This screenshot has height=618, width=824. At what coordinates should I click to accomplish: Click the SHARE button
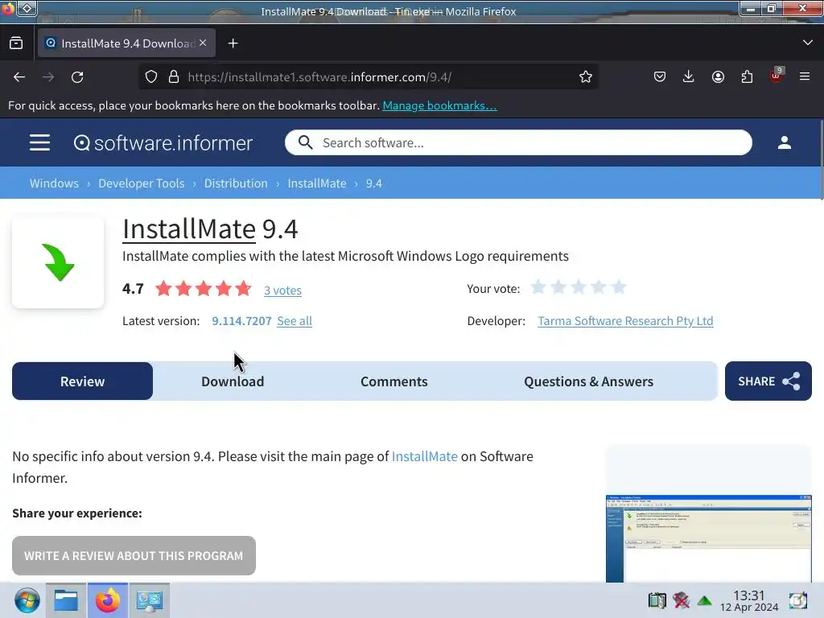click(768, 381)
